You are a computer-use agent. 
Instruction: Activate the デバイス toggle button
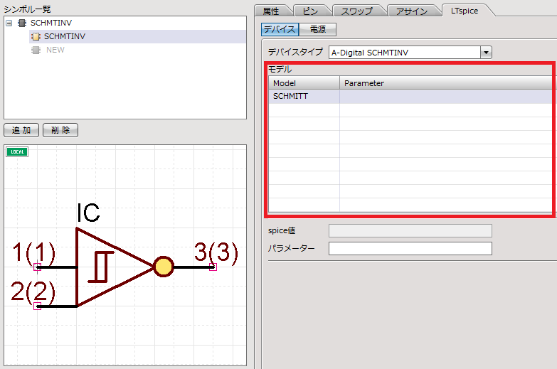tap(280, 29)
